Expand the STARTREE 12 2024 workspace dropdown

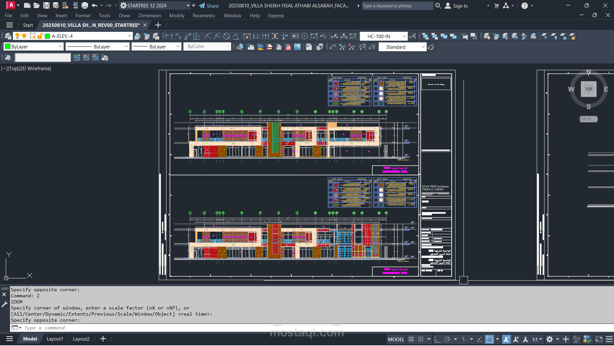[188, 6]
